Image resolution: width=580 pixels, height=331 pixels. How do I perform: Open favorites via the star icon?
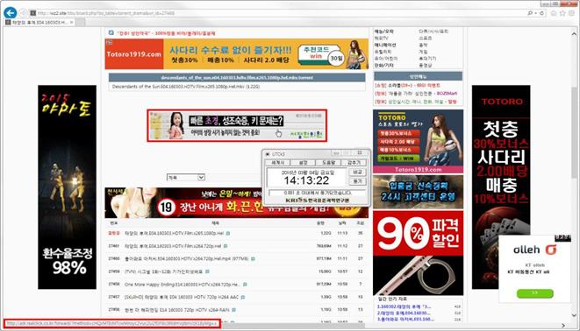pos(562,13)
